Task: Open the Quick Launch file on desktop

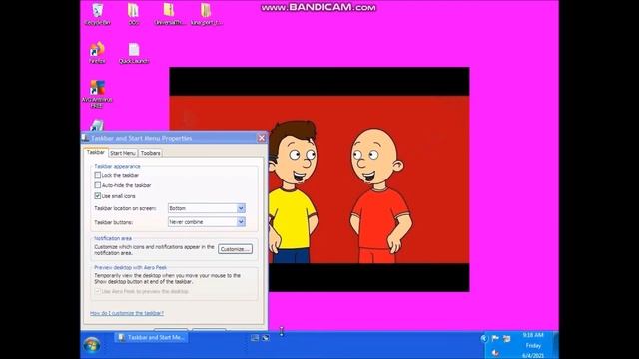Action: [134, 53]
